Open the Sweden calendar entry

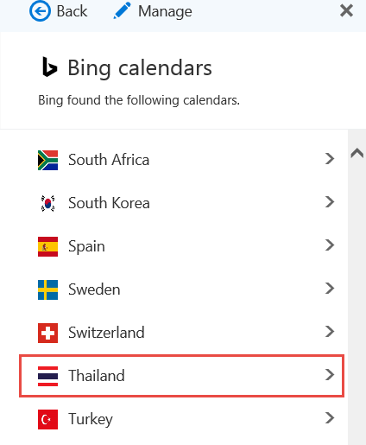pyautogui.click(x=182, y=289)
